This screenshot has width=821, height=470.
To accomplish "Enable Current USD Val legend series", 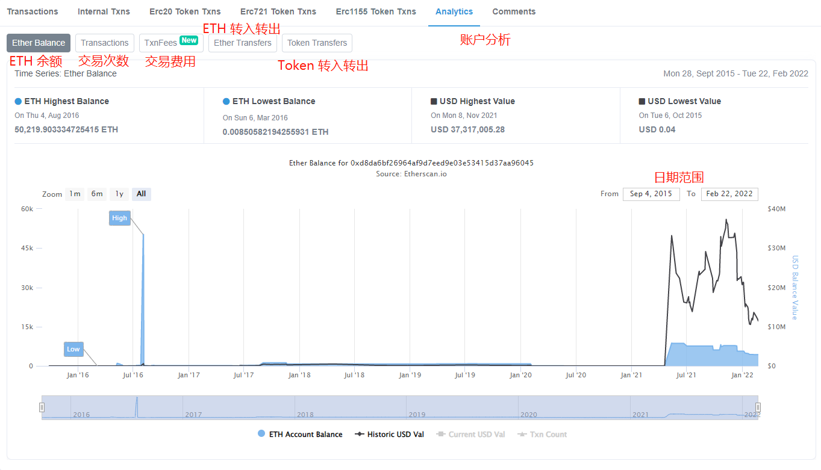I will click(470, 434).
